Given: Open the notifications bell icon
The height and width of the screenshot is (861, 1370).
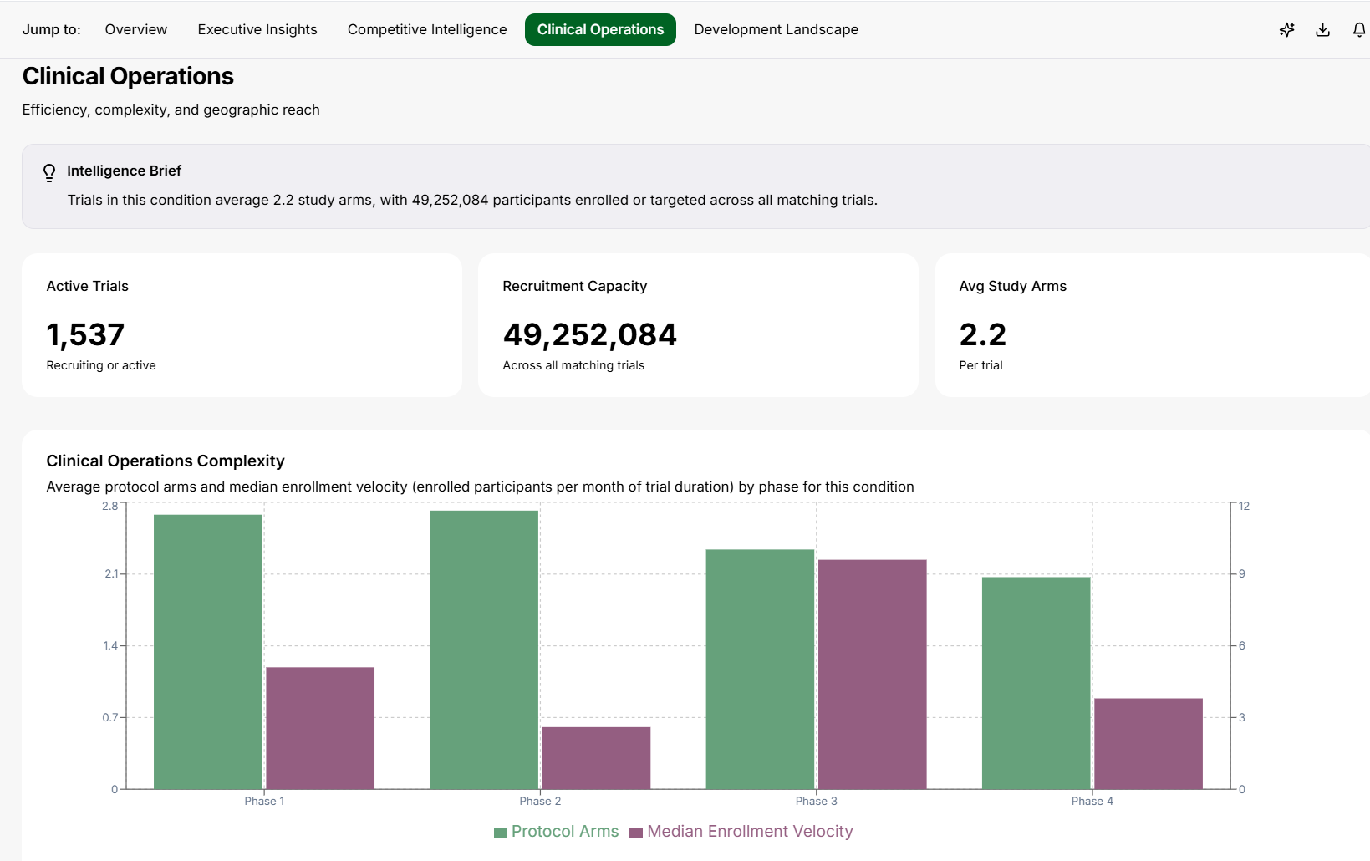Looking at the screenshot, I should point(1359,30).
